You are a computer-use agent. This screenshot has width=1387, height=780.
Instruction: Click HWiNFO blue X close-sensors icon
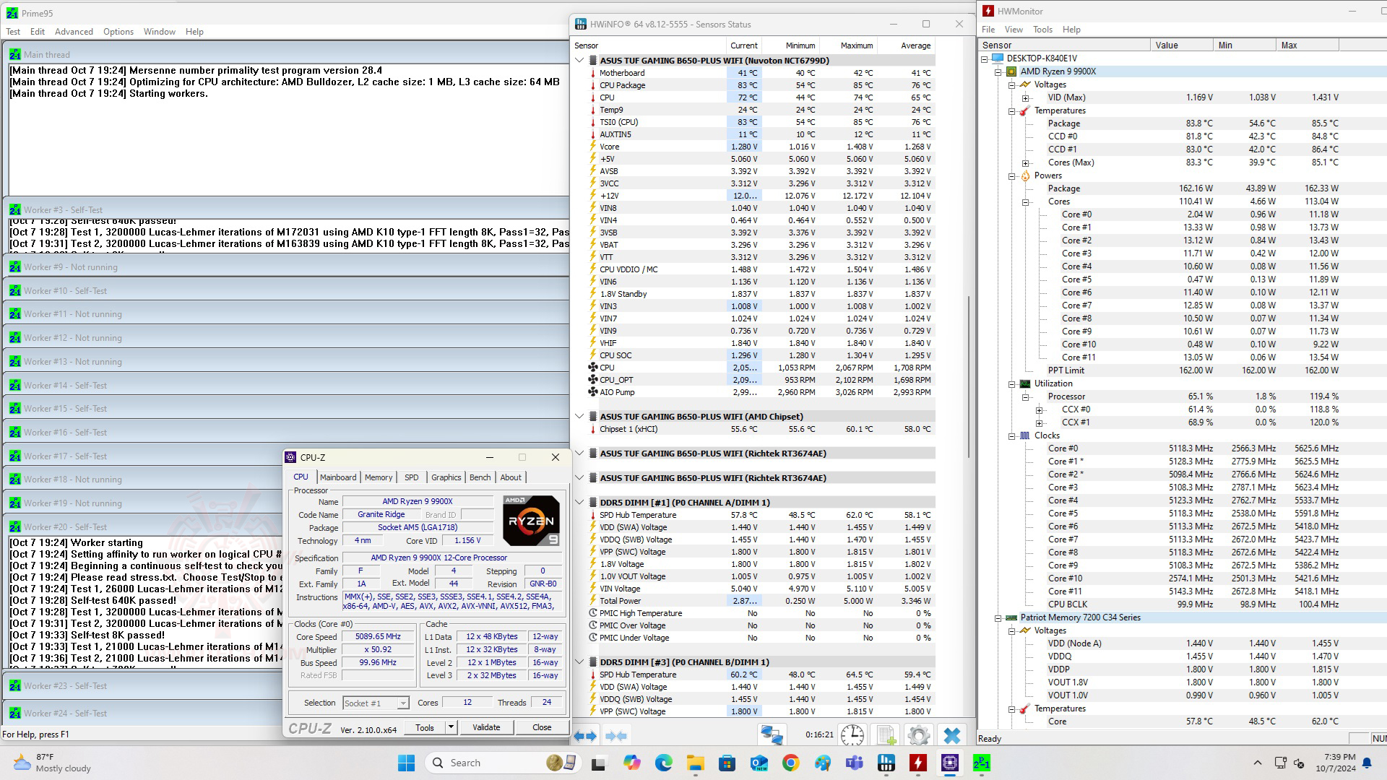pos(952,736)
